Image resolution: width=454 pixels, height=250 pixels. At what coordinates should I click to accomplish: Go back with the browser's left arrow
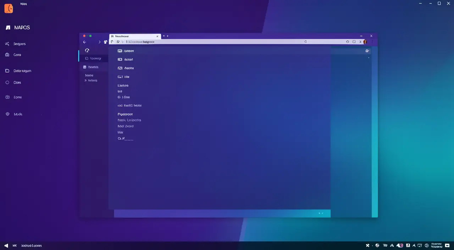pyautogui.click(x=85, y=42)
